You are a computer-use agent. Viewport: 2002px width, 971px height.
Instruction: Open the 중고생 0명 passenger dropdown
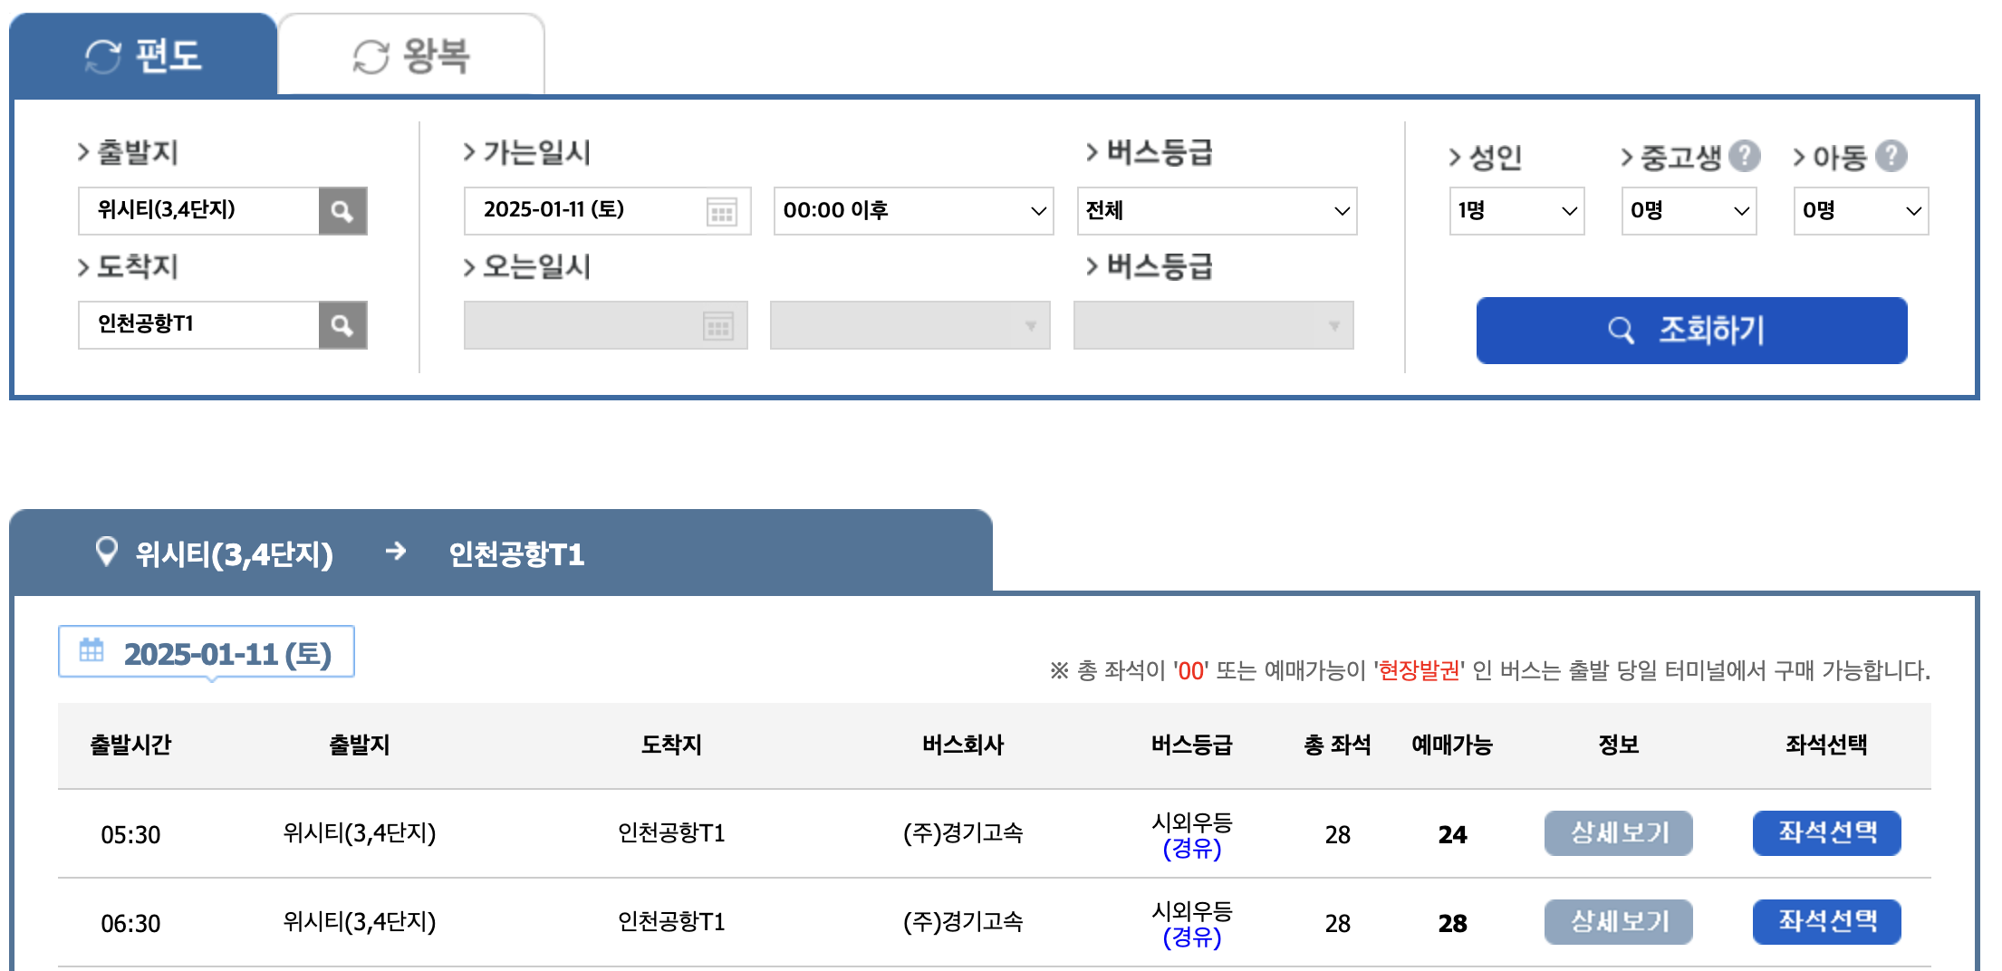point(1689,211)
